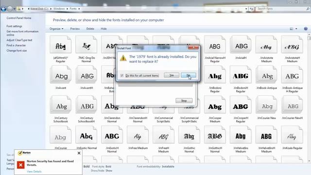Viewport: 311px width, 175px height.
Task: Select the .VnCourier NewH font icon
Action: [292, 105]
